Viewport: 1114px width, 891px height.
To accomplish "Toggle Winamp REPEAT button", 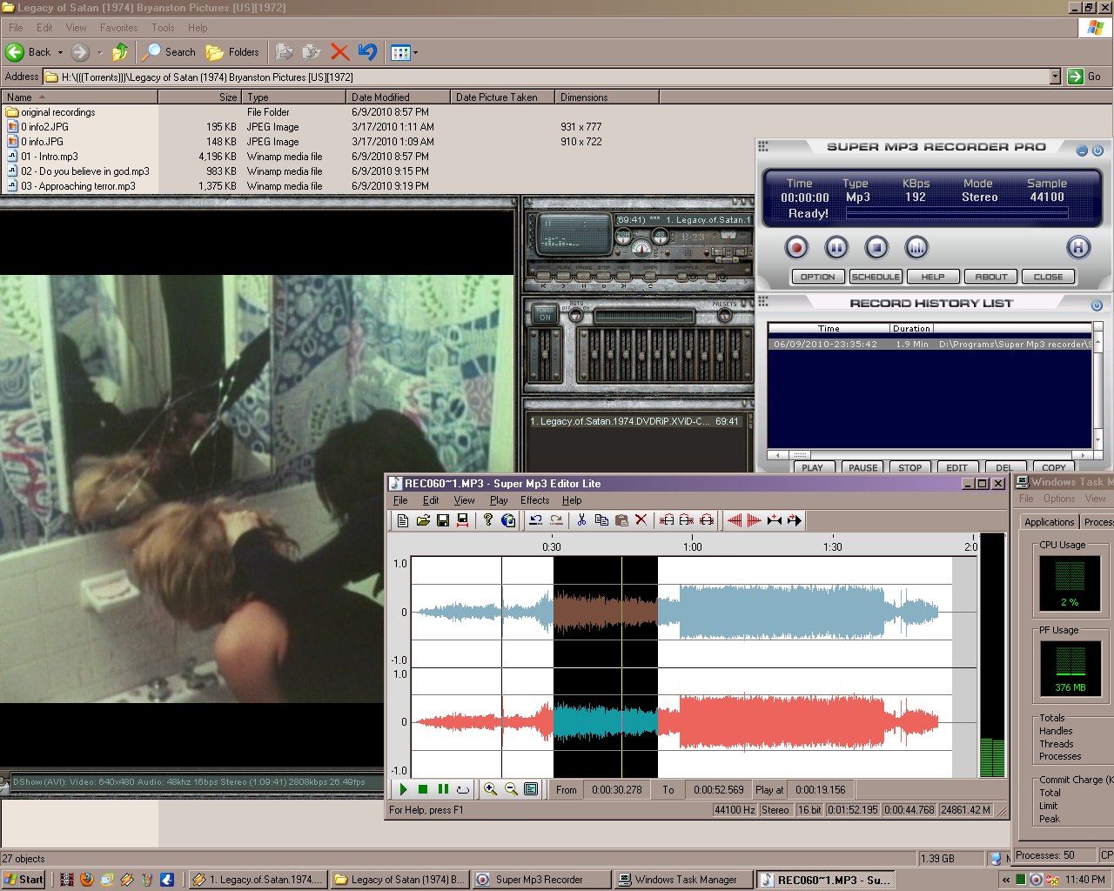I will (x=712, y=277).
